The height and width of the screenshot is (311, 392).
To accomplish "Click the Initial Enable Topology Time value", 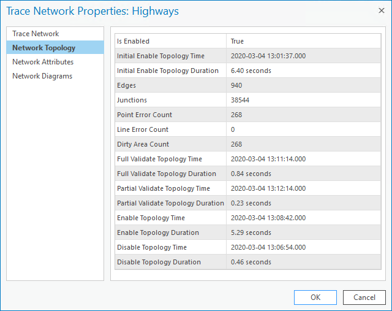I will tap(268, 56).
